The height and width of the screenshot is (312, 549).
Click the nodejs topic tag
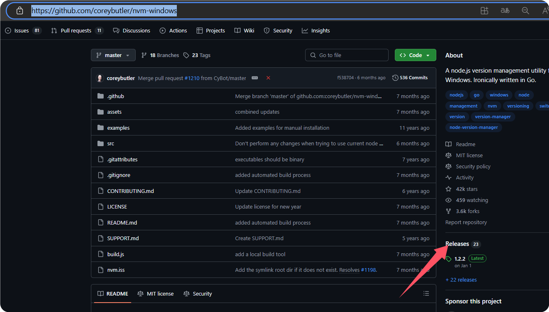456,95
